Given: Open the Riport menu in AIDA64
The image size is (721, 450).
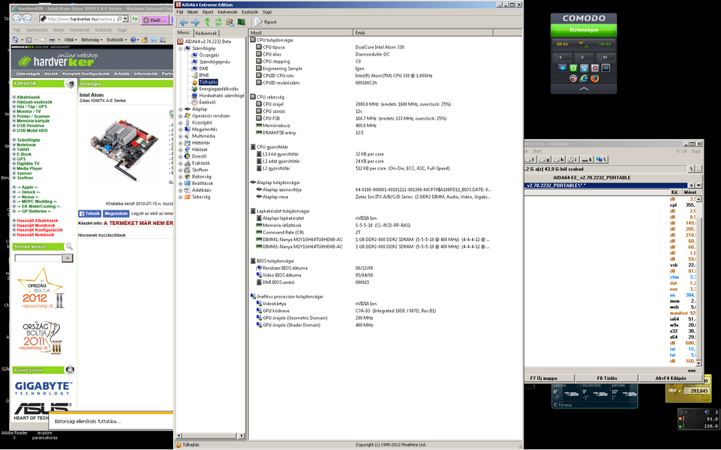Looking at the screenshot, I should pyautogui.click(x=208, y=12).
